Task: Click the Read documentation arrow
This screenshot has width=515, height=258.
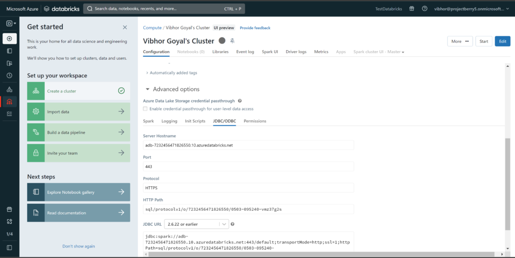Action: tap(121, 213)
